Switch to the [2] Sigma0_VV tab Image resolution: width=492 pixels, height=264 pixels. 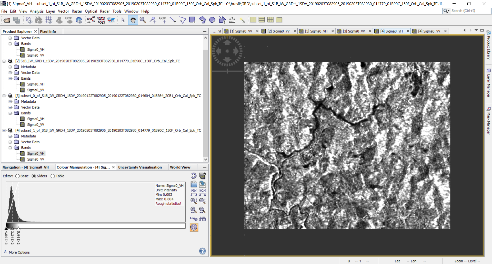(x=278, y=31)
